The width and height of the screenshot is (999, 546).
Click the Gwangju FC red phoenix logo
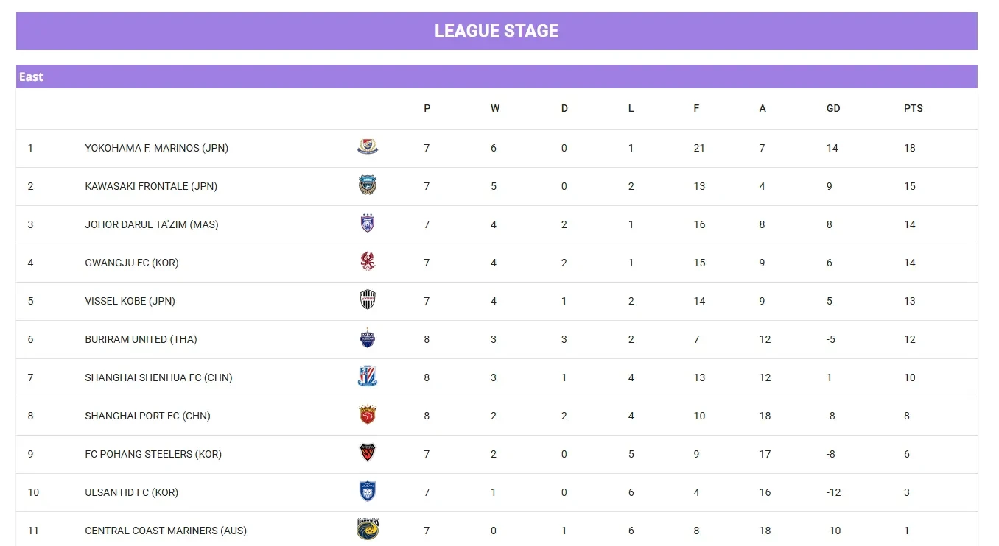(368, 262)
